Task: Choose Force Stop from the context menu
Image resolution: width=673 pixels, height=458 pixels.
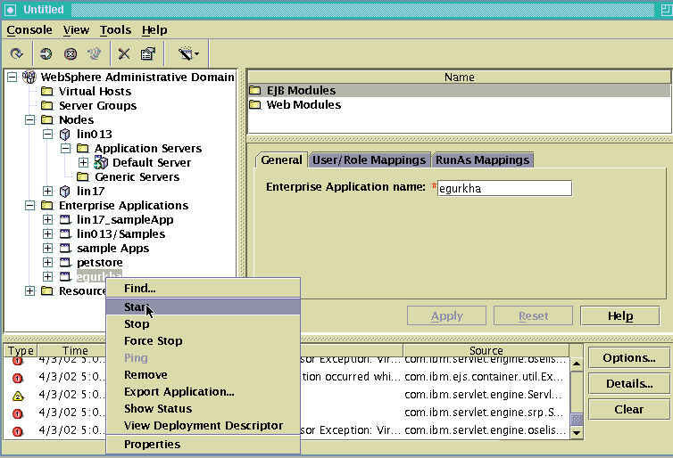Action: tap(203, 340)
